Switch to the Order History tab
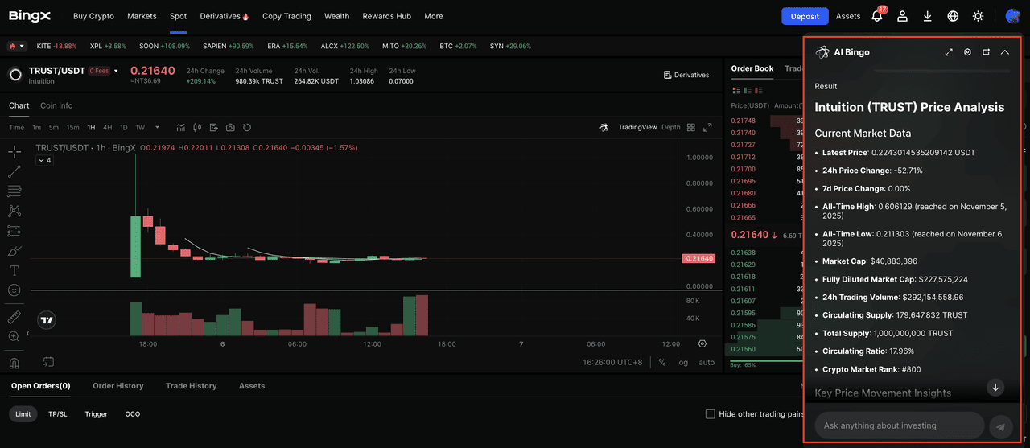Image resolution: width=1030 pixels, height=448 pixels. 118,386
